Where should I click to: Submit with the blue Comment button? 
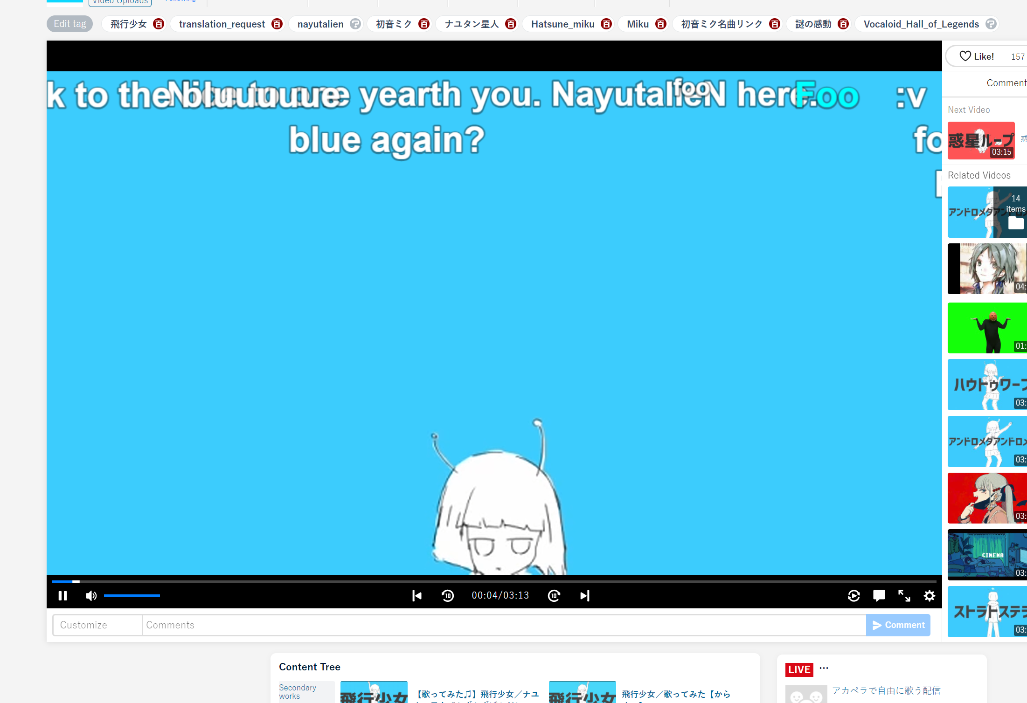(x=898, y=625)
